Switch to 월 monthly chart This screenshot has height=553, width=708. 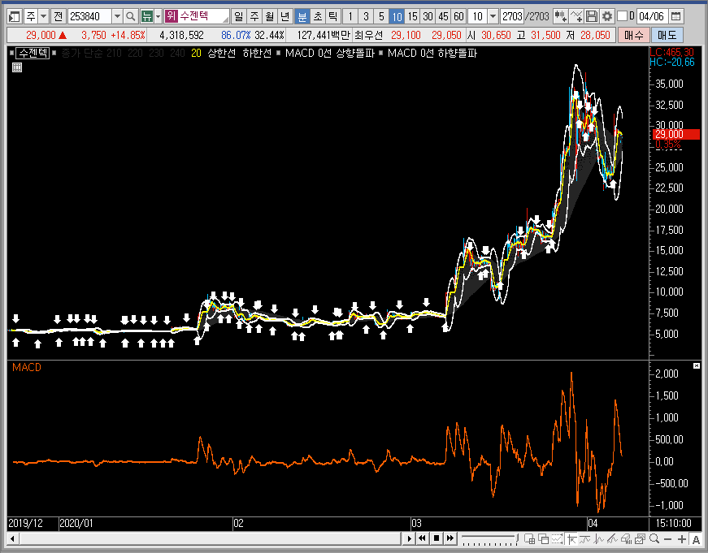pos(270,17)
